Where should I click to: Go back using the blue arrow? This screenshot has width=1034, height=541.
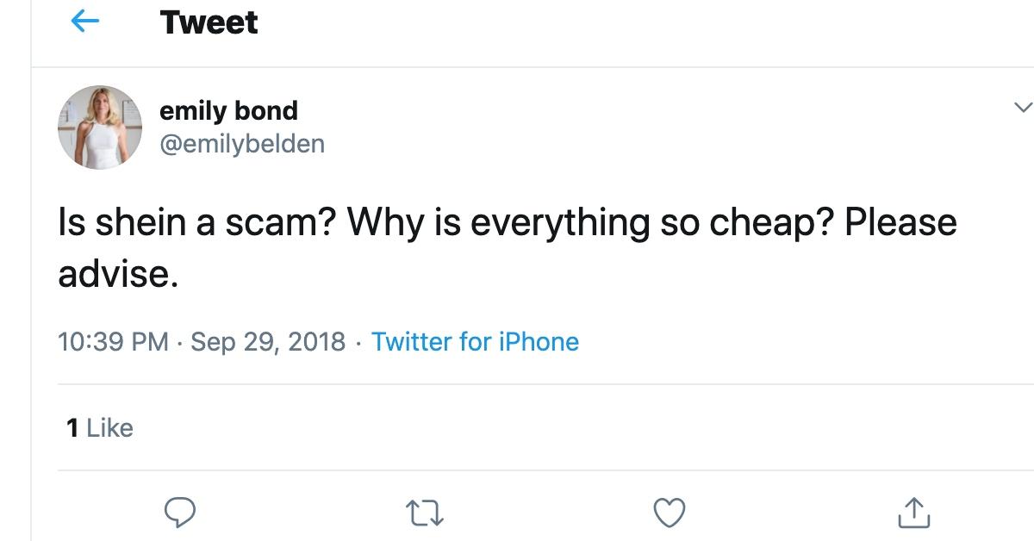point(84,22)
